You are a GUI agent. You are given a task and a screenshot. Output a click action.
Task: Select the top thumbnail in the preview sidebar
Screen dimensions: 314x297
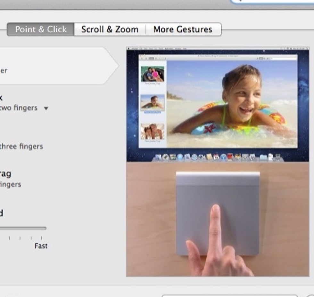[153, 74]
